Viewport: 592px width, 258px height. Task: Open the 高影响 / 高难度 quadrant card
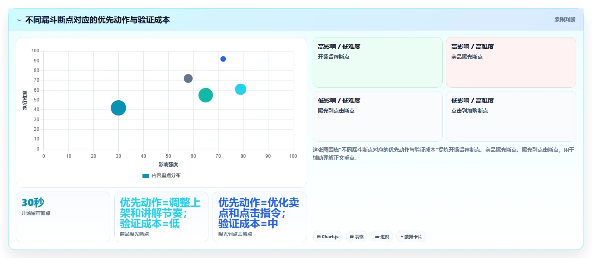[x=511, y=62]
